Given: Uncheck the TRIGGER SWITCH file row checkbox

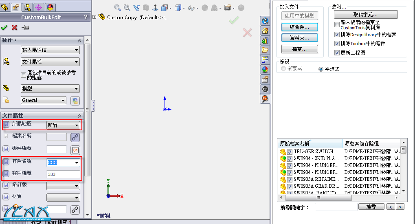Looking at the screenshot, I should pos(290,152).
